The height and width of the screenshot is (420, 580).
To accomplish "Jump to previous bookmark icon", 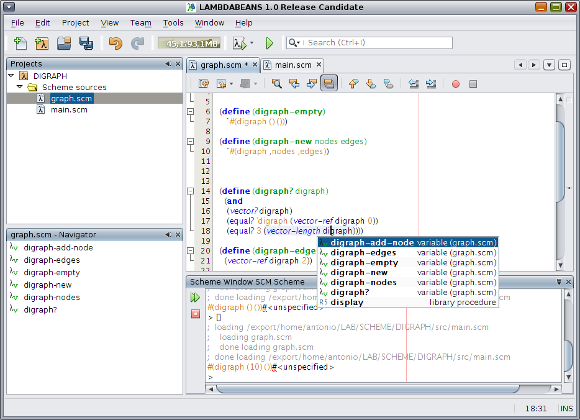I will (x=353, y=84).
